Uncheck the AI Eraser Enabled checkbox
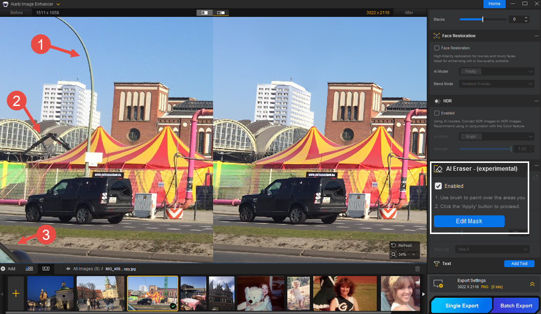The width and height of the screenshot is (541, 314). click(438, 186)
